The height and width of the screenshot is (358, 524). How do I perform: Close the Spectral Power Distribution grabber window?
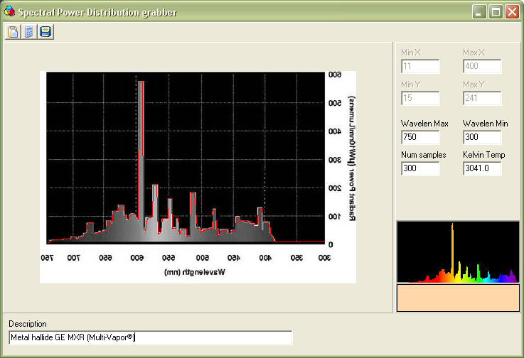[512, 12]
